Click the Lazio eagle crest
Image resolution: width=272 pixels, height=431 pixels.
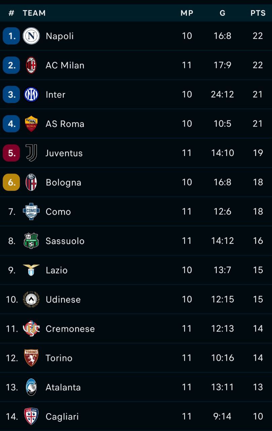(x=31, y=270)
